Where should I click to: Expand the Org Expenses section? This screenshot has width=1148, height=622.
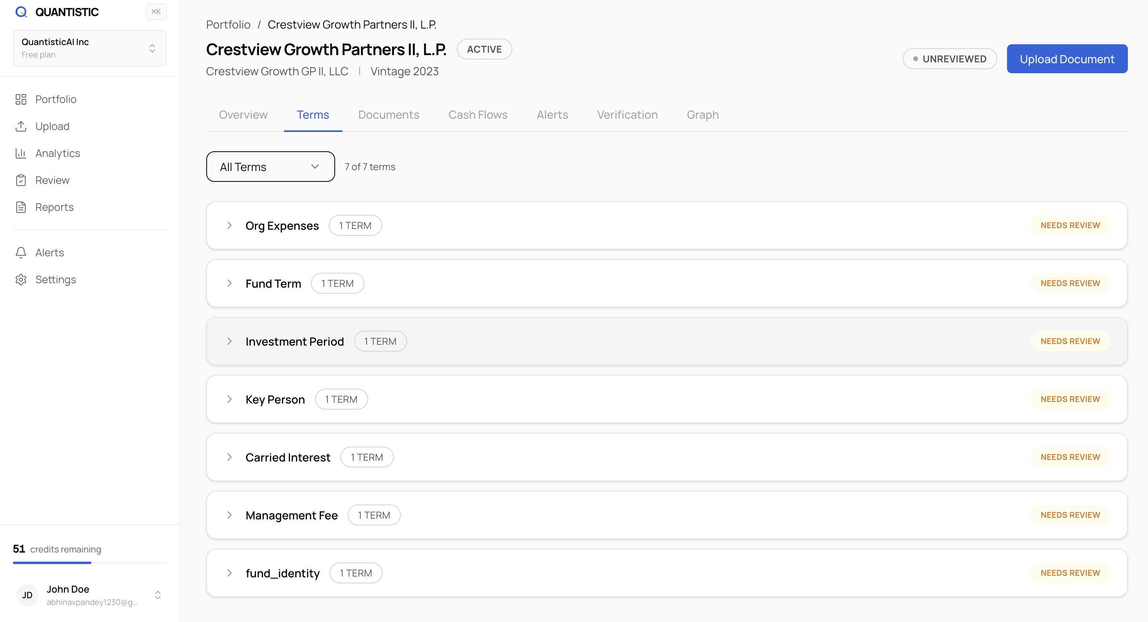[230, 225]
